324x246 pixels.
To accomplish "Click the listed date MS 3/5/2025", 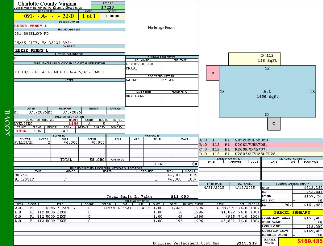I will (x=31, y=112).
